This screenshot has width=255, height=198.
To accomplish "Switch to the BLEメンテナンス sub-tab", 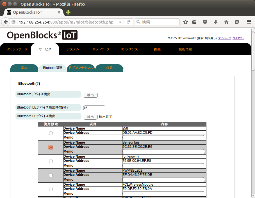I will coord(81,68).
